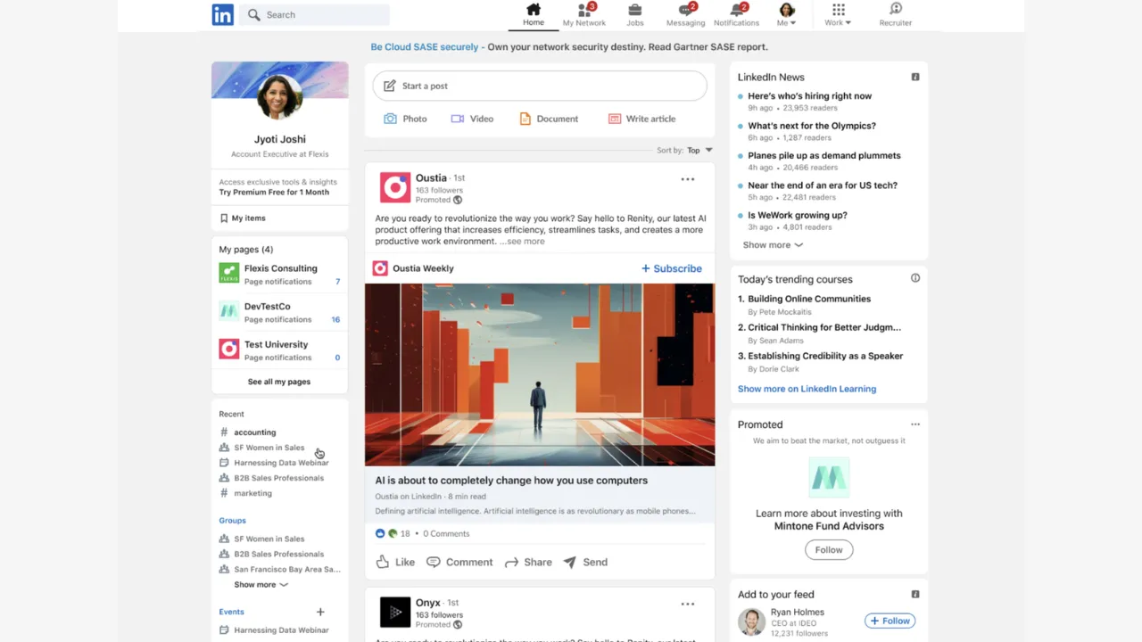Click the Write article icon
The image size is (1142, 642).
[615, 119]
